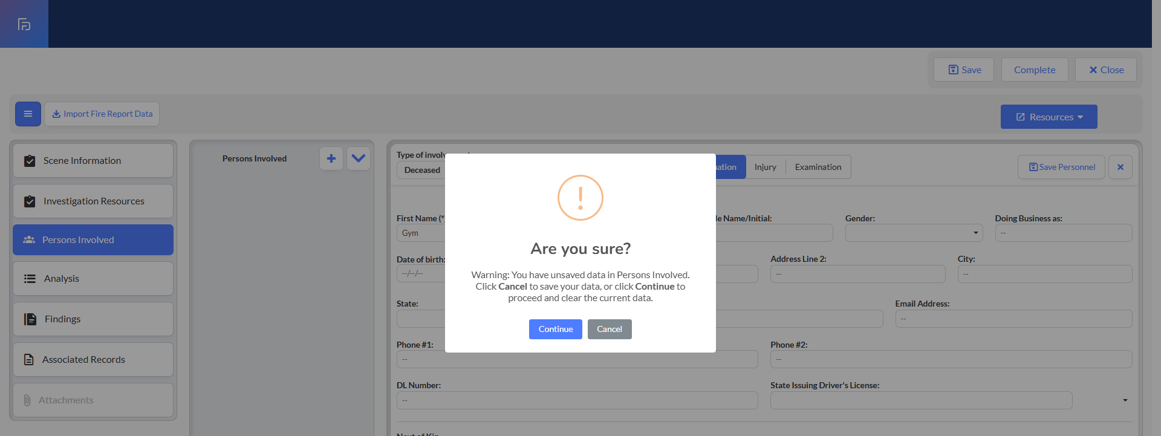The height and width of the screenshot is (436, 1161).
Task: Click Import Fire Report Data button
Action: [x=102, y=114]
